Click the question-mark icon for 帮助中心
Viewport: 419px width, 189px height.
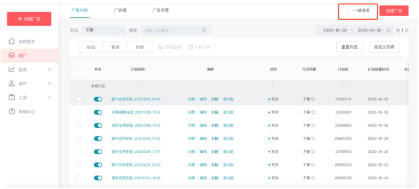tap(12, 112)
